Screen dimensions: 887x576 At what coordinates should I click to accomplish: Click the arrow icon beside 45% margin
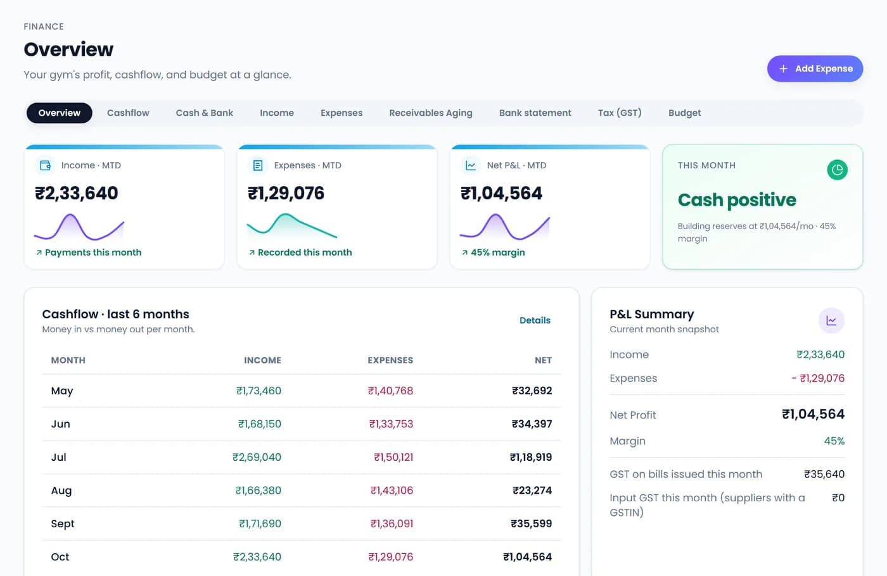pos(464,253)
